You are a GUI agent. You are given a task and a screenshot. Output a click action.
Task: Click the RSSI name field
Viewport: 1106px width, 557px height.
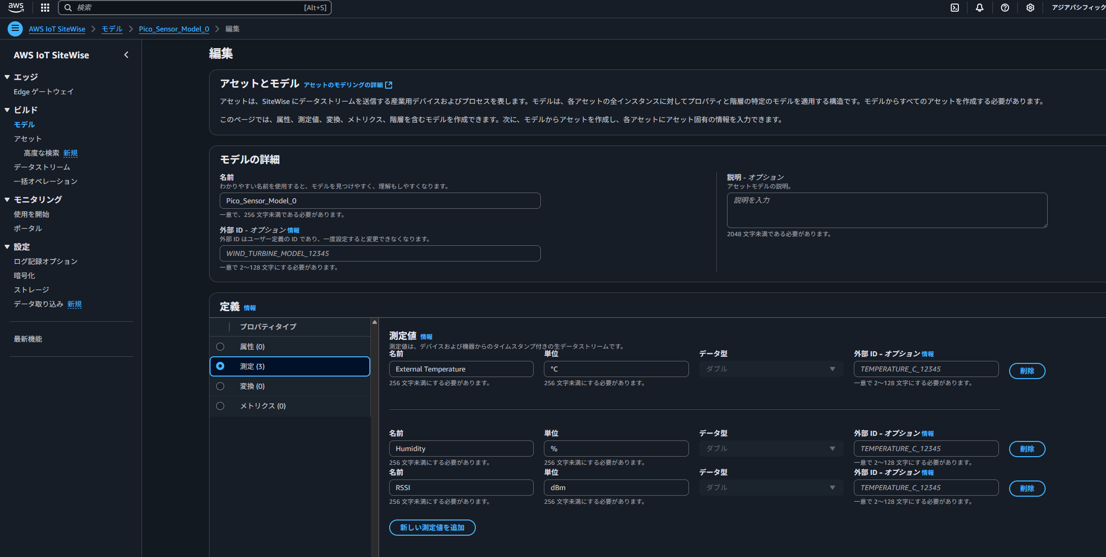click(x=461, y=488)
